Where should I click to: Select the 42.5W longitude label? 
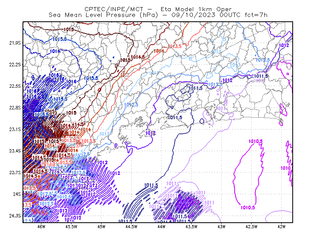(x=251, y=227)
